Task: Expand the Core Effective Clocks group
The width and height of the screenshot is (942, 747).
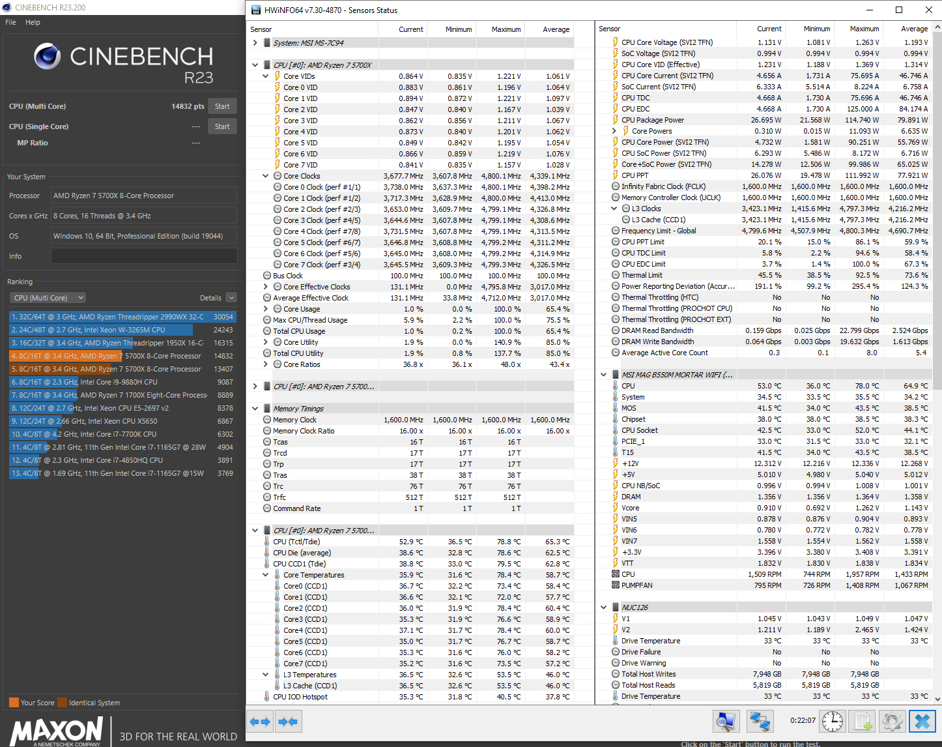Action: tap(266, 287)
